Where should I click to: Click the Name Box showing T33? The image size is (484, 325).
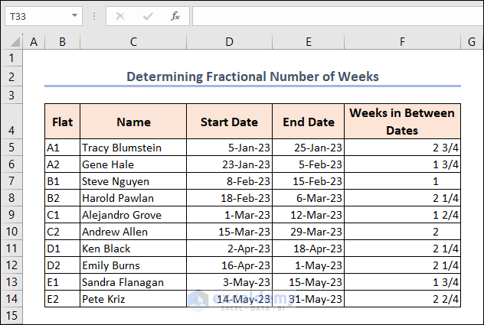pyautogui.click(x=37, y=16)
